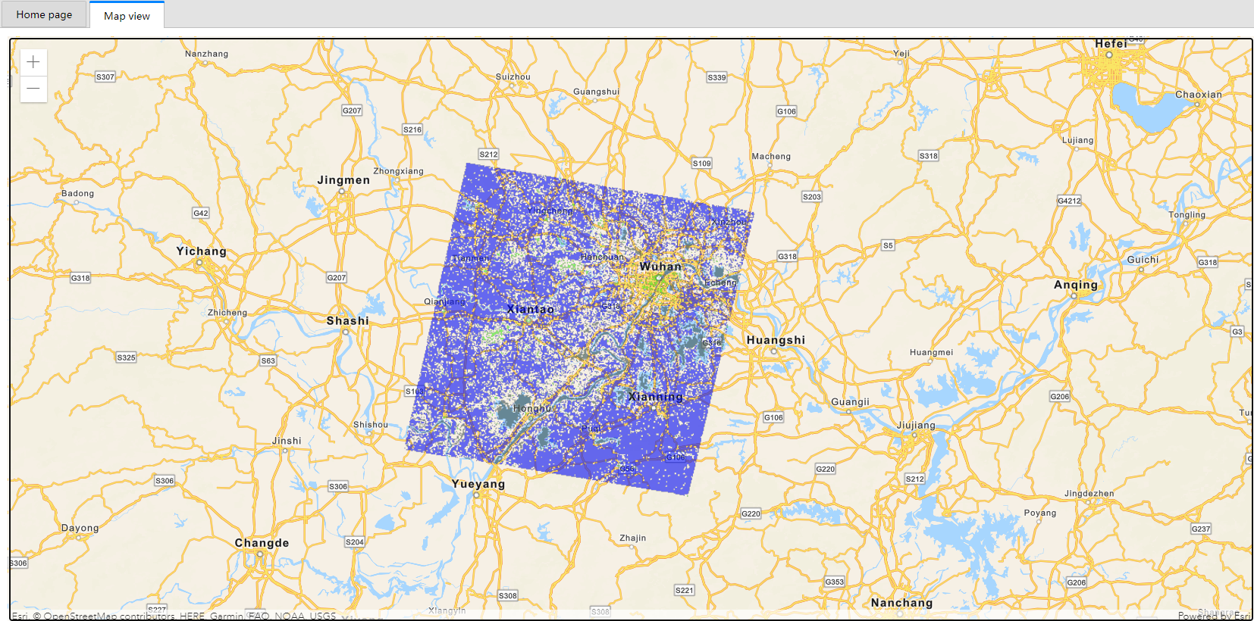Click the Poyang town label
This screenshot has width=1254, height=621.
[1039, 513]
